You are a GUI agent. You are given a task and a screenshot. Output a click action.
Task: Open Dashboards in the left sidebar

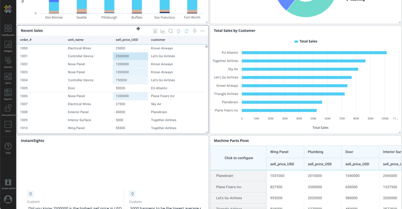[x=8, y=30]
